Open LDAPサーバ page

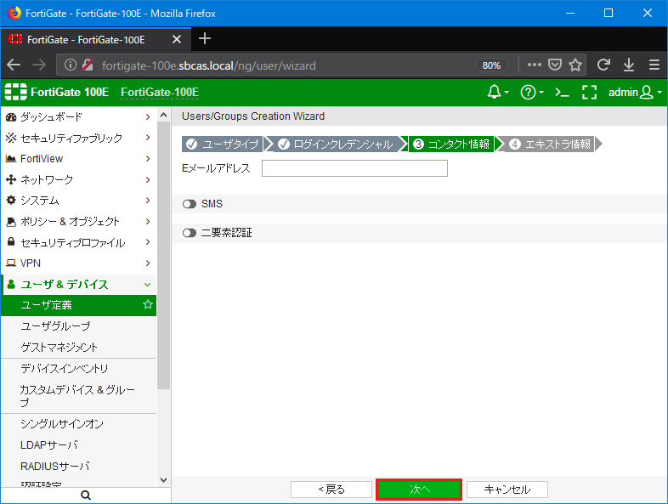tap(78, 445)
